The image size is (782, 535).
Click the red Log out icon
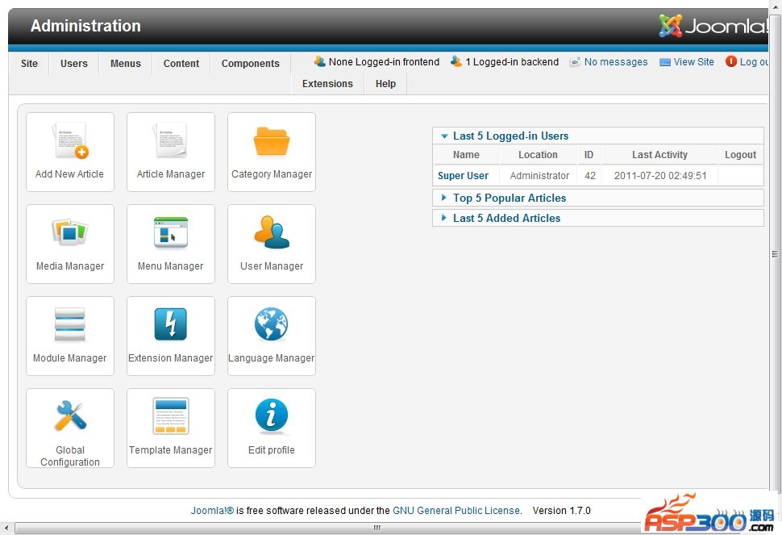[x=731, y=61]
